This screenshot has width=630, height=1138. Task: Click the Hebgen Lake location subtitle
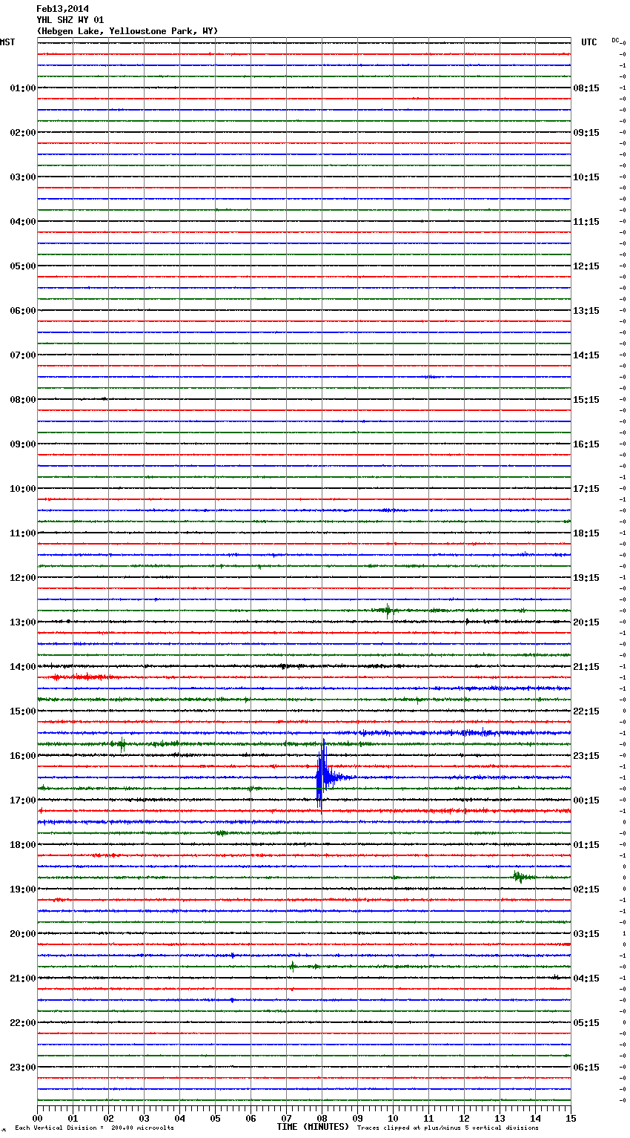click(x=127, y=31)
